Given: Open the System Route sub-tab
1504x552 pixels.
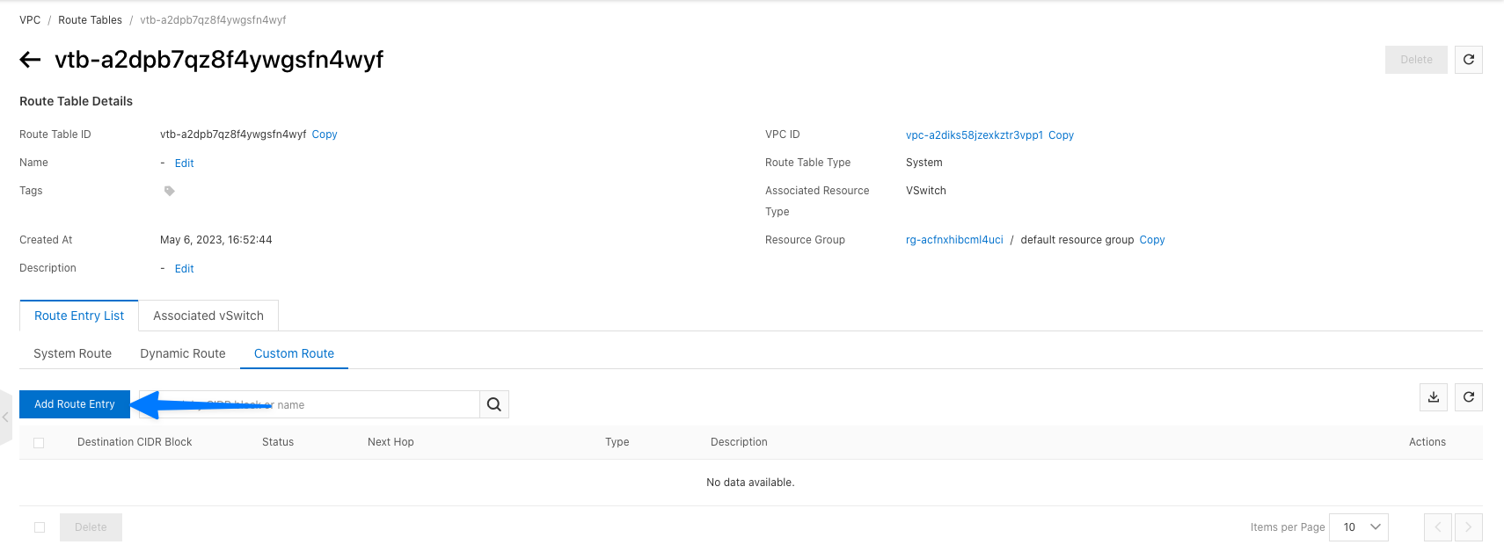Looking at the screenshot, I should click(72, 353).
